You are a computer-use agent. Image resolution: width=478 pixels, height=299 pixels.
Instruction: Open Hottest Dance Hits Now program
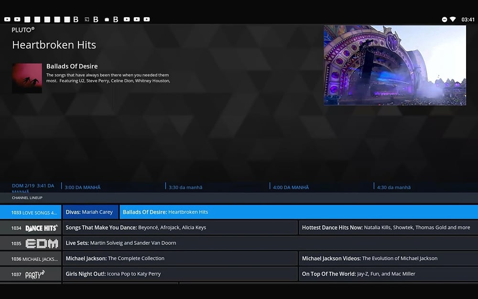388,228
